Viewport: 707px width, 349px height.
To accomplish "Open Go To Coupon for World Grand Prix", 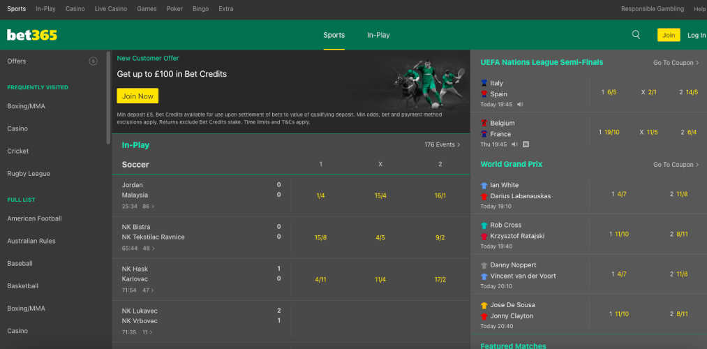I will tap(676, 165).
